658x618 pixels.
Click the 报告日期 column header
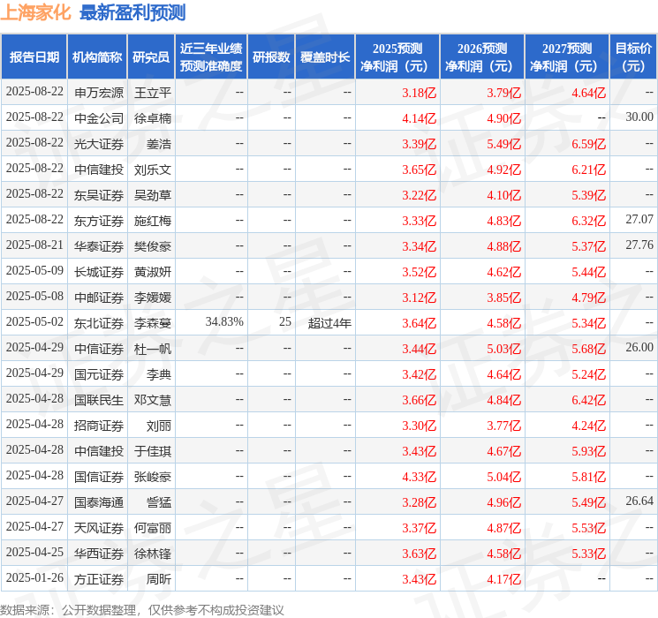coord(34,57)
